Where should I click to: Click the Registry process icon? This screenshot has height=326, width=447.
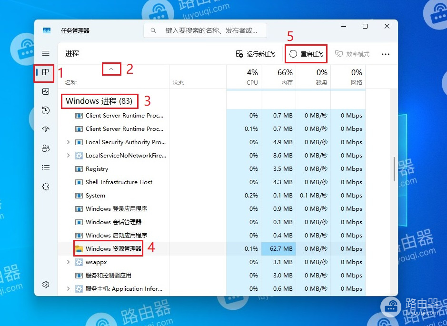(x=79, y=168)
